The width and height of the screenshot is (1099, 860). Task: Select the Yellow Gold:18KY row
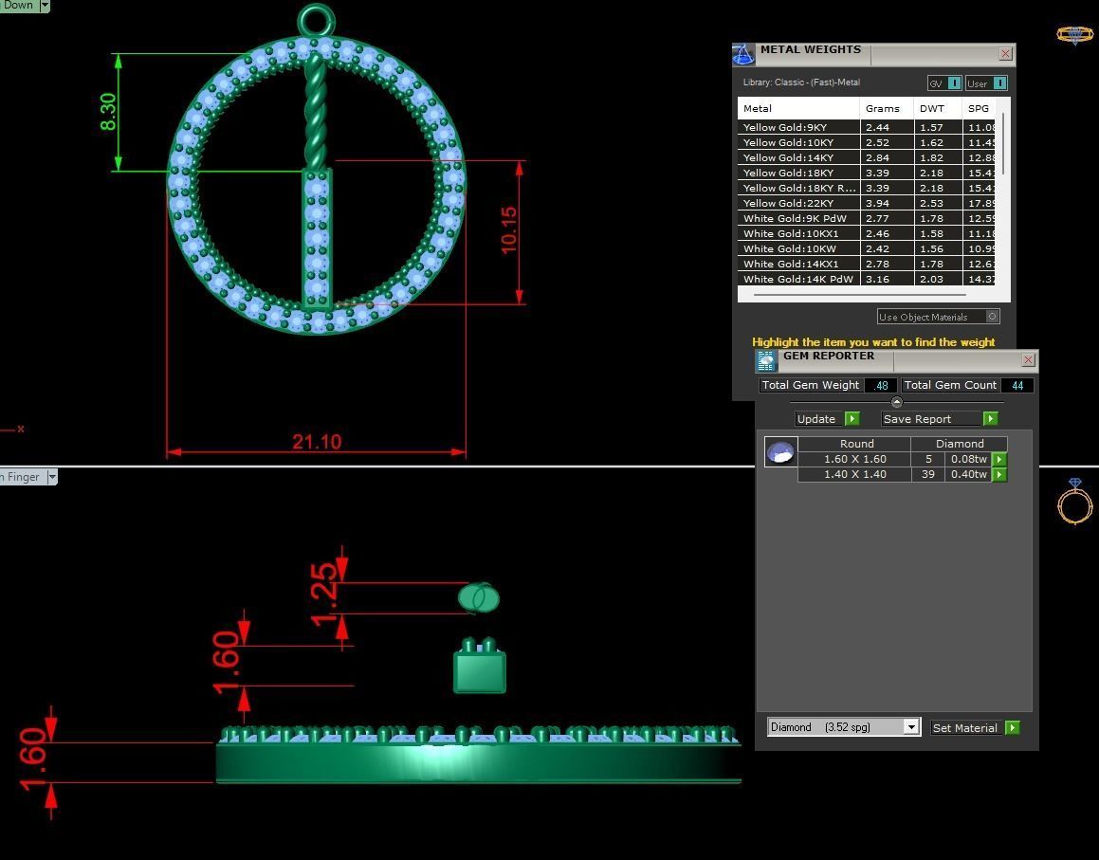click(867, 174)
